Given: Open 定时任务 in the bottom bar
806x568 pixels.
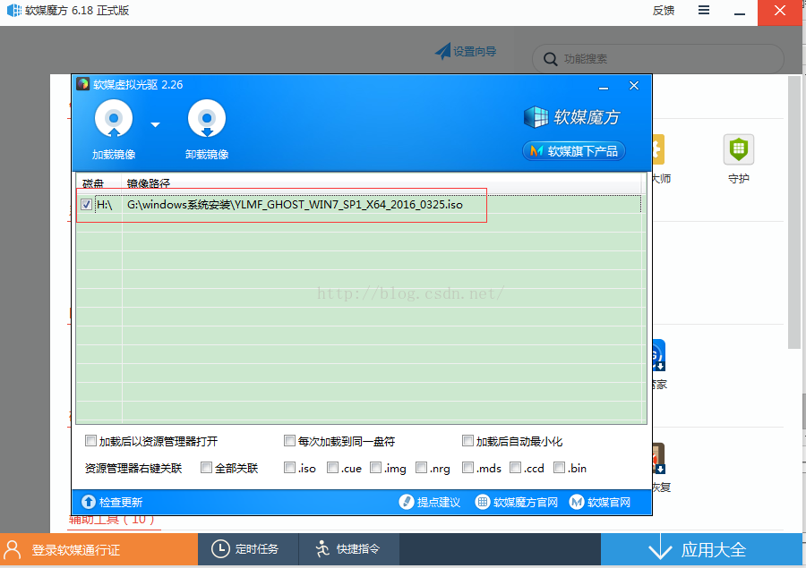Looking at the screenshot, I should click(248, 549).
